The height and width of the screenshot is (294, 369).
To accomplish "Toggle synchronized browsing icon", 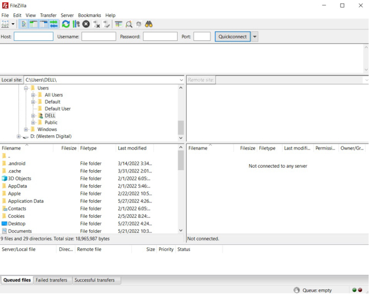I will [x=139, y=24].
